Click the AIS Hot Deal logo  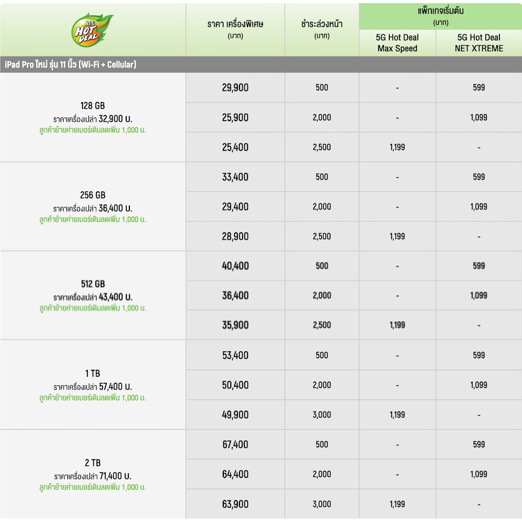[x=92, y=30]
